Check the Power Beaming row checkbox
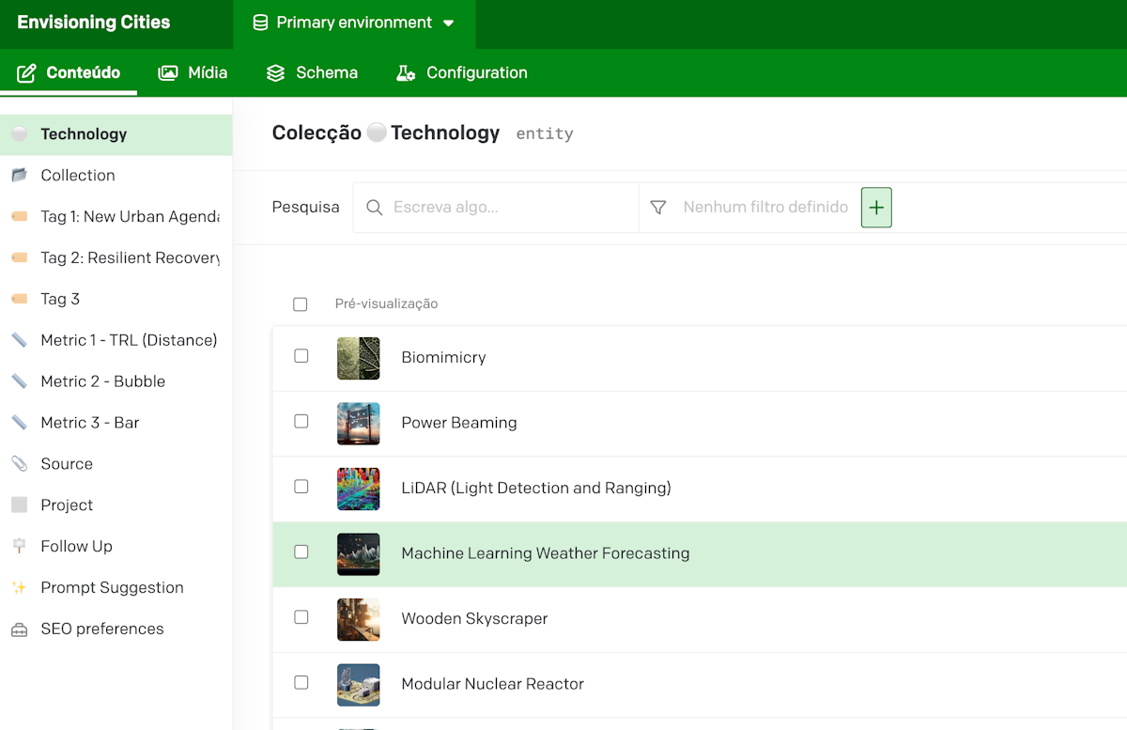 pyautogui.click(x=301, y=421)
